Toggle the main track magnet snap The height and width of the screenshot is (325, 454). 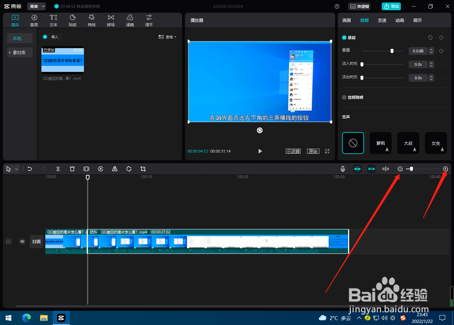(x=357, y=169)
